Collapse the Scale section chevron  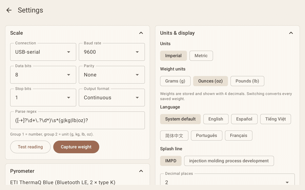(141, 33)
